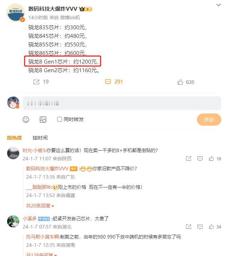The height and width of the screenshot is (256, 228).
Task: Click the repost icon under main post
Action: click(x=36, y=82)
